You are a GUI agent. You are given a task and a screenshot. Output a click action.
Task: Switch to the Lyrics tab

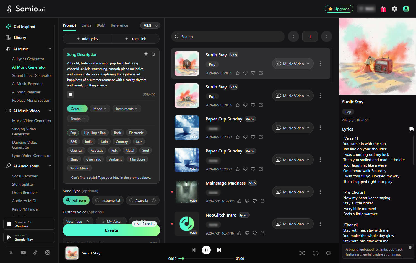pyautogui.click(x=86, y=25)
